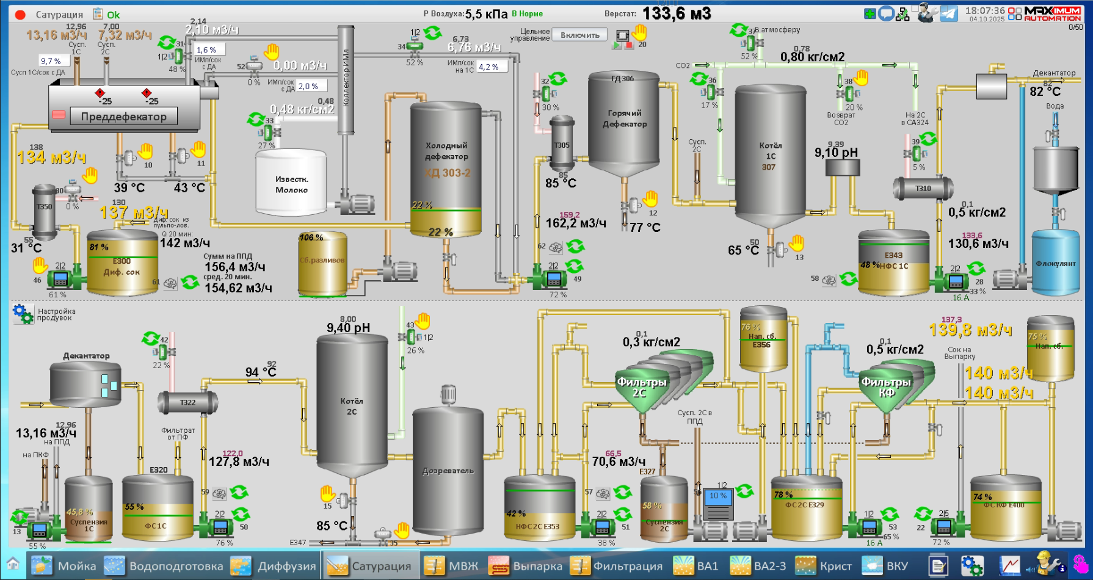
Task: Switch to the Выпарка screen tab
Action: tap(526, 566)
